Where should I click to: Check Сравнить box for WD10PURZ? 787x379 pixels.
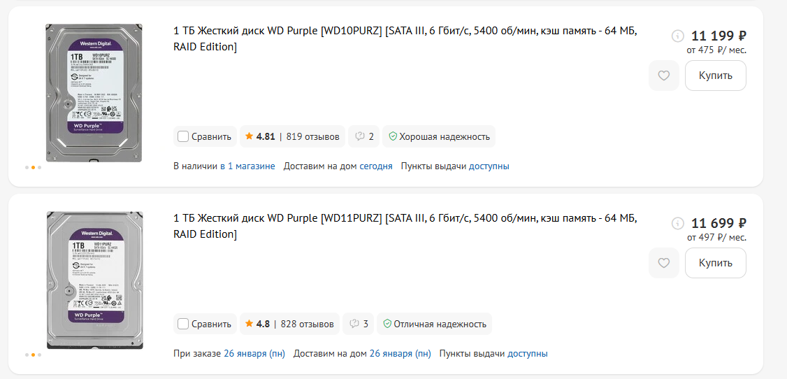pos(183,136)
